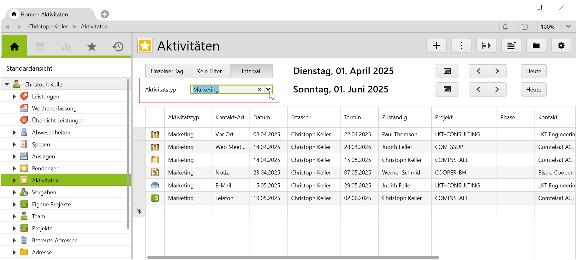Expand the Leistungen tree node
Viewport: 576px width, 260px height.
[14, 97]
